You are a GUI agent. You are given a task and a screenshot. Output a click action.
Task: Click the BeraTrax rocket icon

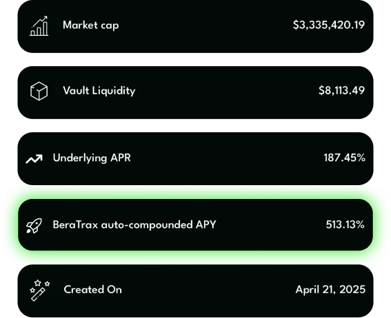(x=34, y=226)
